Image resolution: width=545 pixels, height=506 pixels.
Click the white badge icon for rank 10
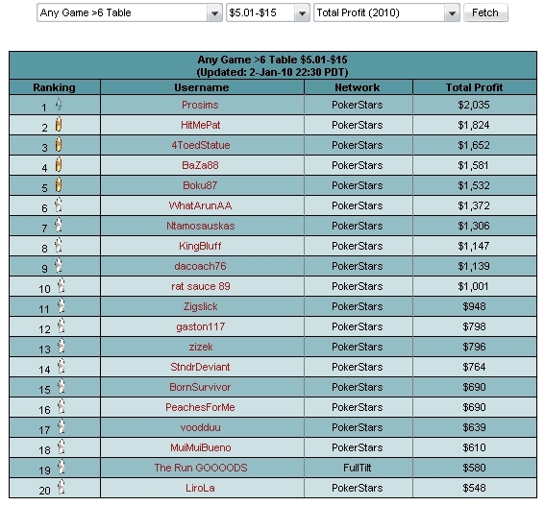pyautogui.click(x=62, y=285)
